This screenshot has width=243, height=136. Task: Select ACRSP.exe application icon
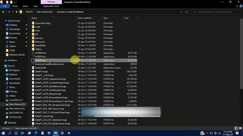[33, 60]
